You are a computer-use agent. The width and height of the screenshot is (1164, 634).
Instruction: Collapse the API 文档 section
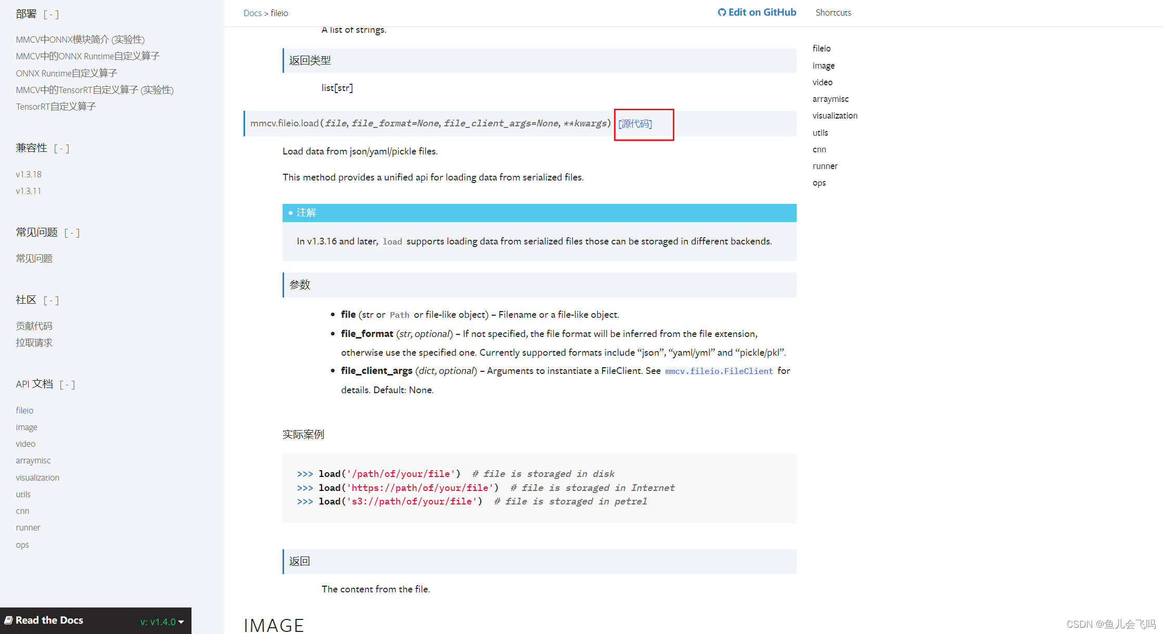tap(67, 384)
